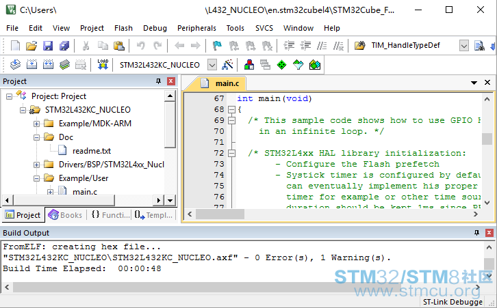The image size is (497, 308).
Task: Open the TIM_HandleTypeDef search dropdown arrow
Action: point(463,46)
